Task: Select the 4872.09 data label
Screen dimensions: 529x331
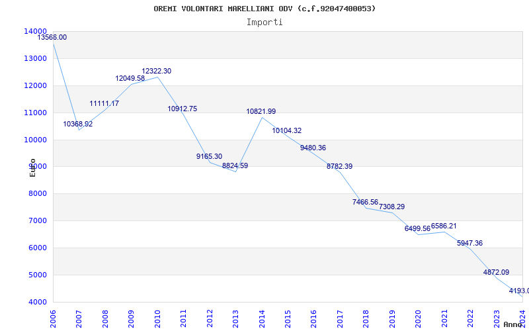Action: 497,272
